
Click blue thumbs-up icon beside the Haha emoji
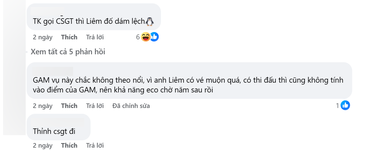(154, 37)
